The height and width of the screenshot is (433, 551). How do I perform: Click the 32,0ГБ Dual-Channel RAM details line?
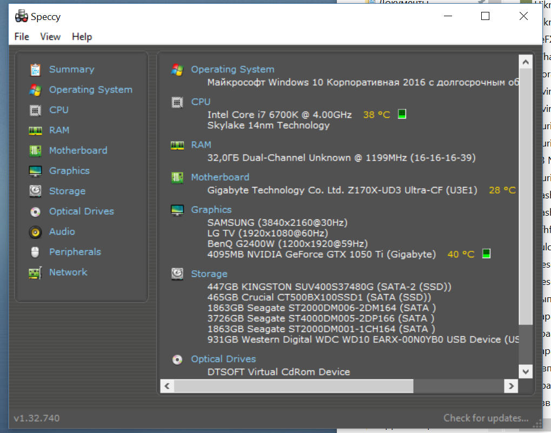coord(341,158)
